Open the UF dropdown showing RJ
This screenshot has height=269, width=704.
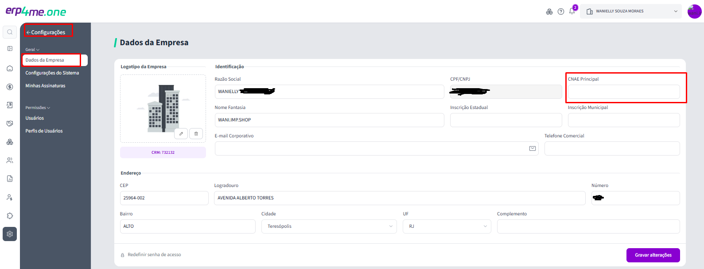click(447, 226)
